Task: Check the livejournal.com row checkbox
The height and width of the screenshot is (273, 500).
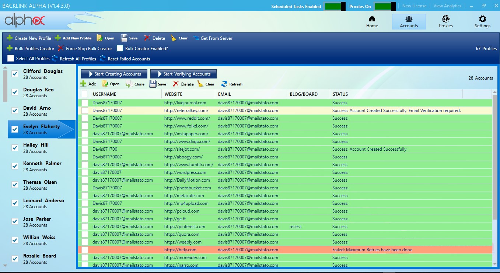Action: pos(85,103)
